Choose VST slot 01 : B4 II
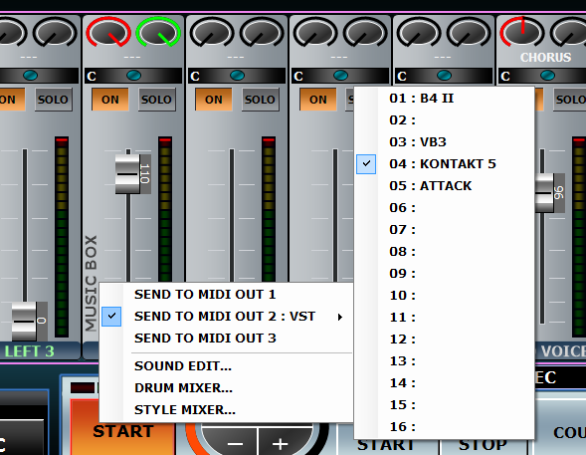Viewport: 586px width, 455px height. click(x=444, y=99)
